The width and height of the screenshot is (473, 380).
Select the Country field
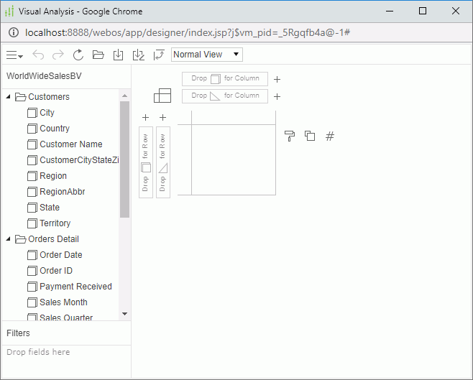click(x=55, y=129)
